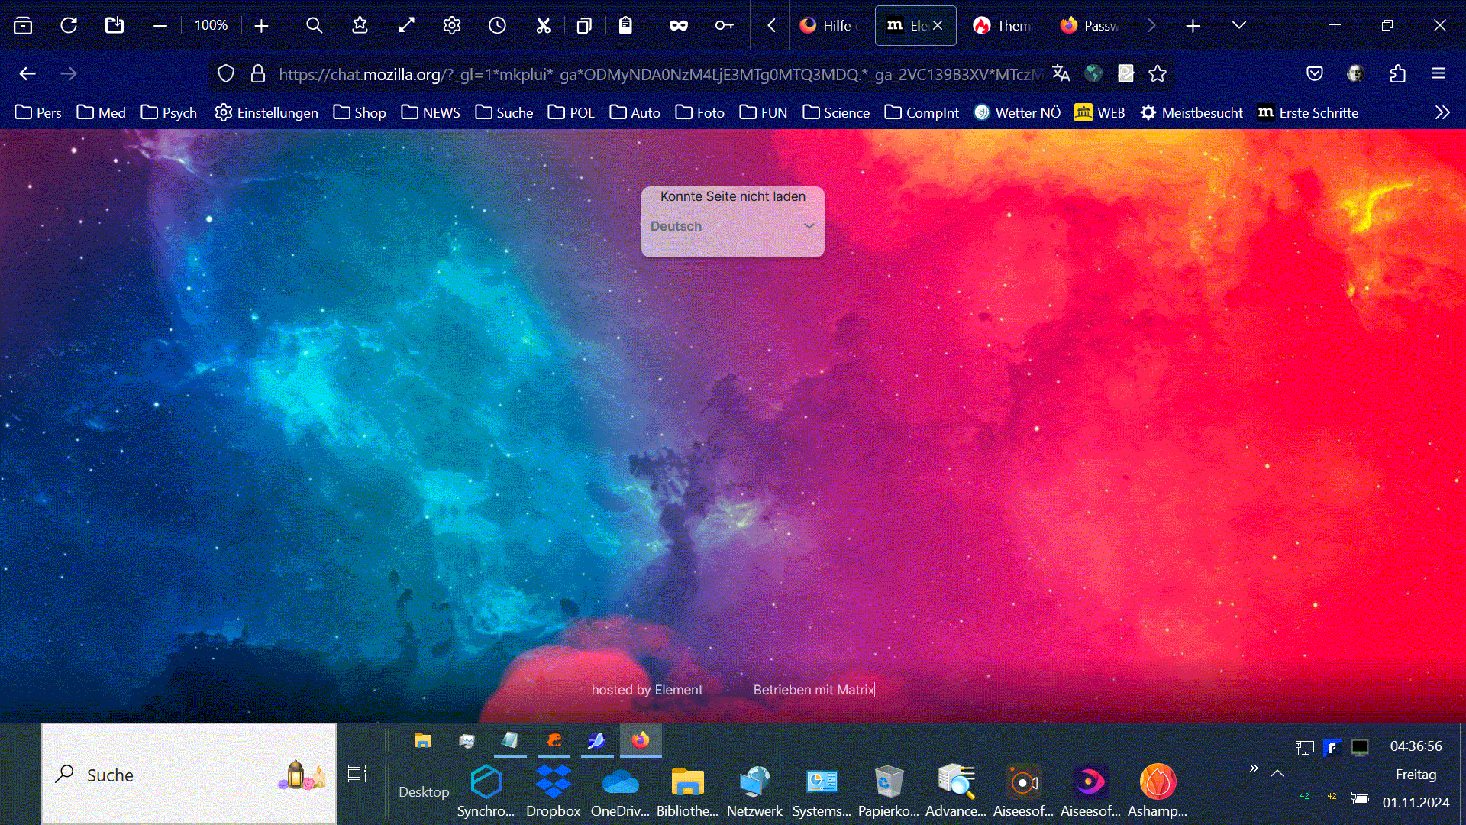Show more bookmarks with double chevron

(x=1442, y=112)
